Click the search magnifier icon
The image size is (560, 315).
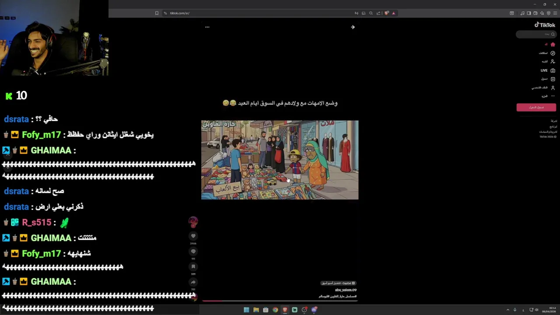tap(553, 34)
